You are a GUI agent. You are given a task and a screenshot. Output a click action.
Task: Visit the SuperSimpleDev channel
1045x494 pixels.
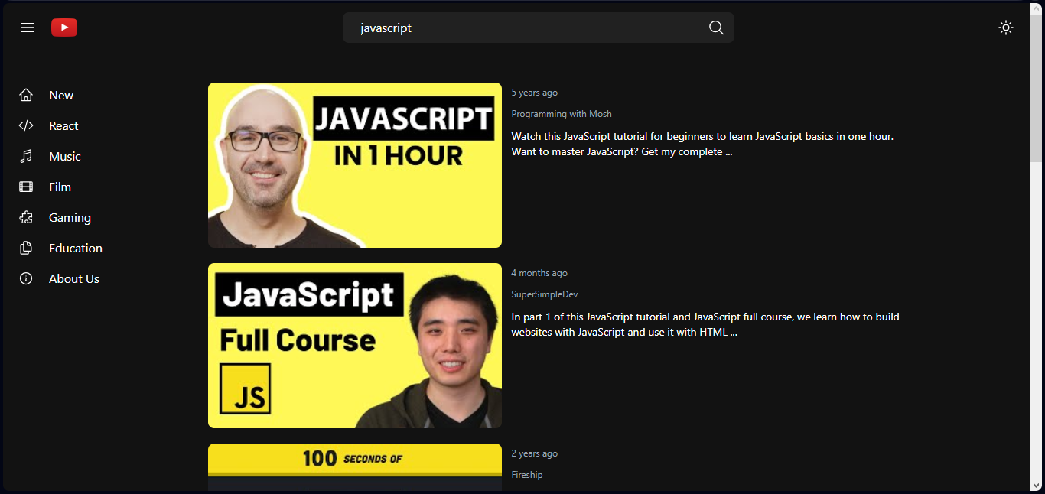coord(545,294)
